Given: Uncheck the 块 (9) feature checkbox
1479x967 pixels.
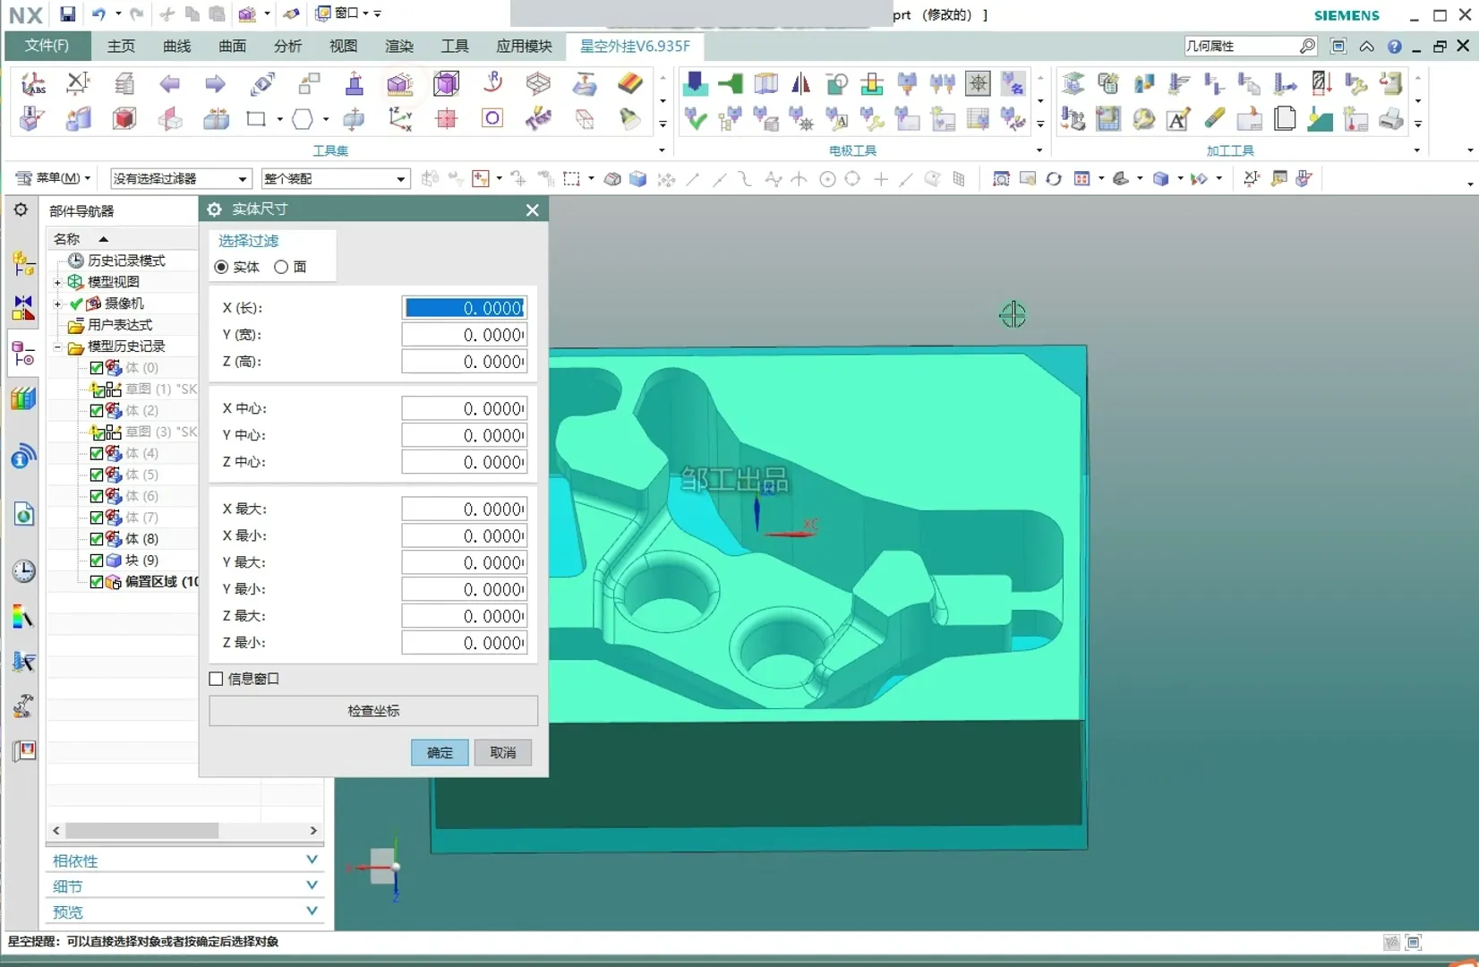Looking at the screenshot, I should coord(97,561).
